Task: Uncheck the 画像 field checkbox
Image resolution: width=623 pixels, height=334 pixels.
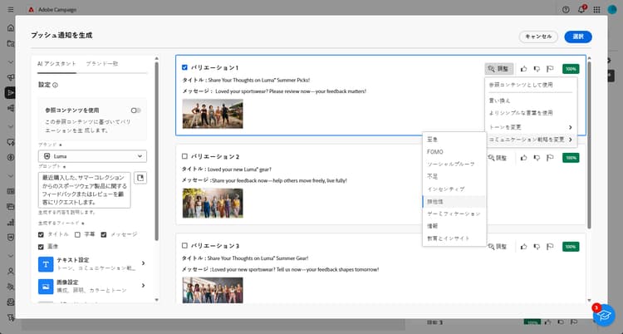Action: tap(41, 247)
